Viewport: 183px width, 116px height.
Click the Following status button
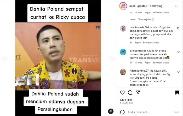pyautogui.click(x=156, y=6)
